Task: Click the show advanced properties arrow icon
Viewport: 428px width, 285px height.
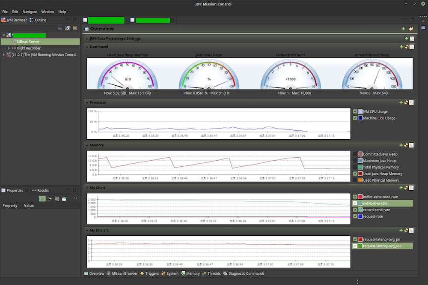Action: click(49, 199)
